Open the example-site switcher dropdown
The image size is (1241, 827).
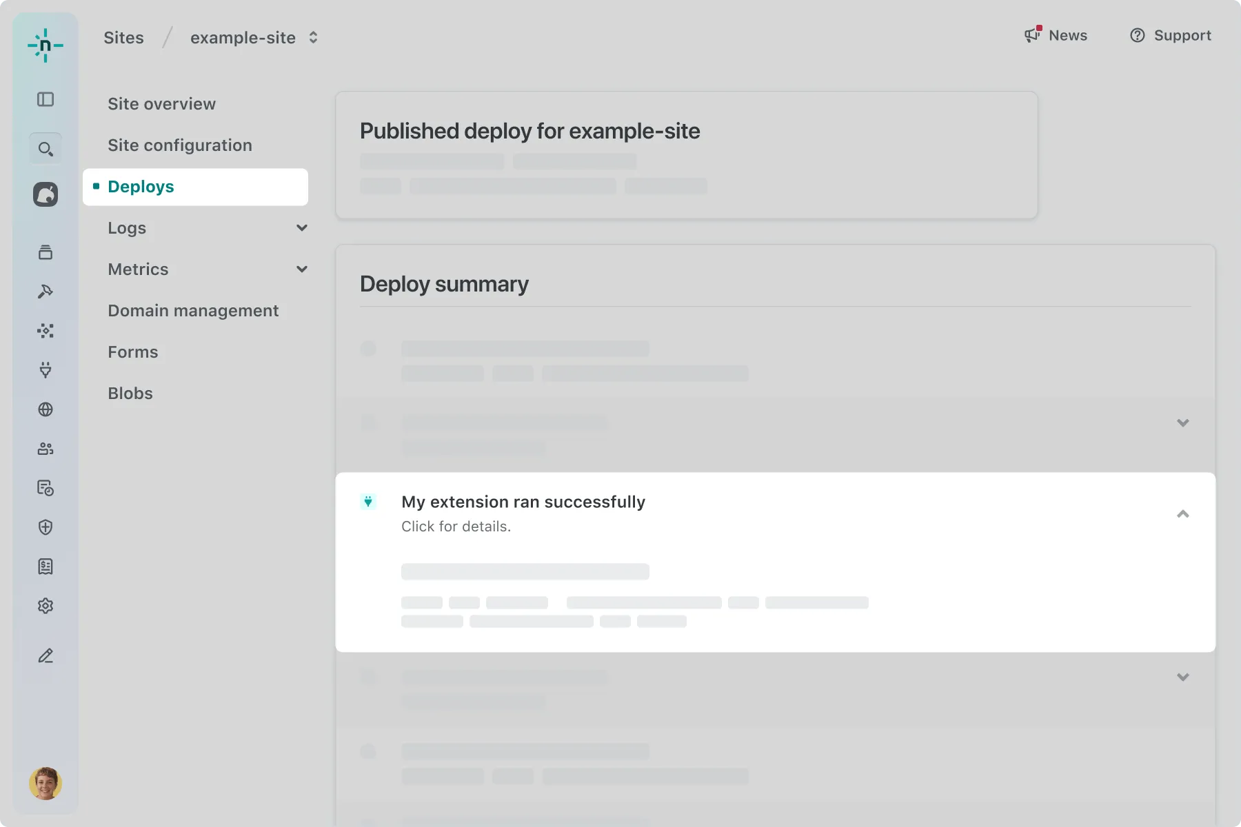(x=313, y=38)
